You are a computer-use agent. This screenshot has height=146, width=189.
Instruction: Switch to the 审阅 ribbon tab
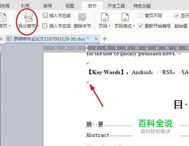click(47, 6)
